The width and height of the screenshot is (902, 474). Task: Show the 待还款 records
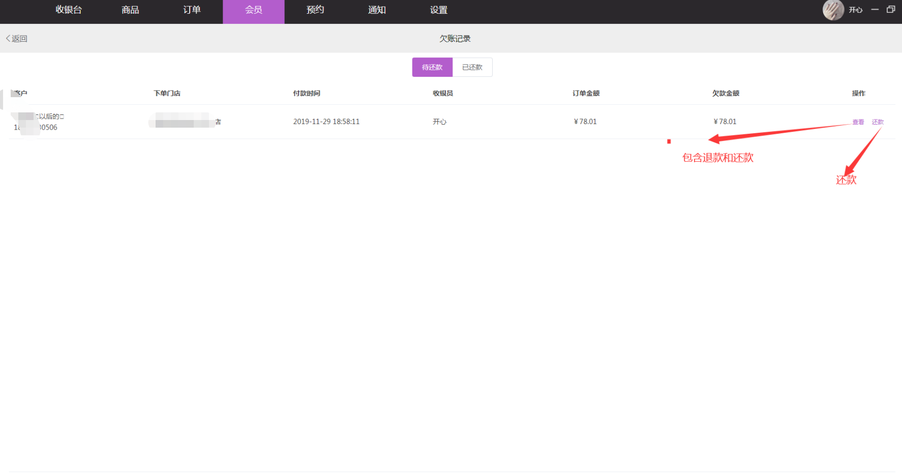pos(432,67)
